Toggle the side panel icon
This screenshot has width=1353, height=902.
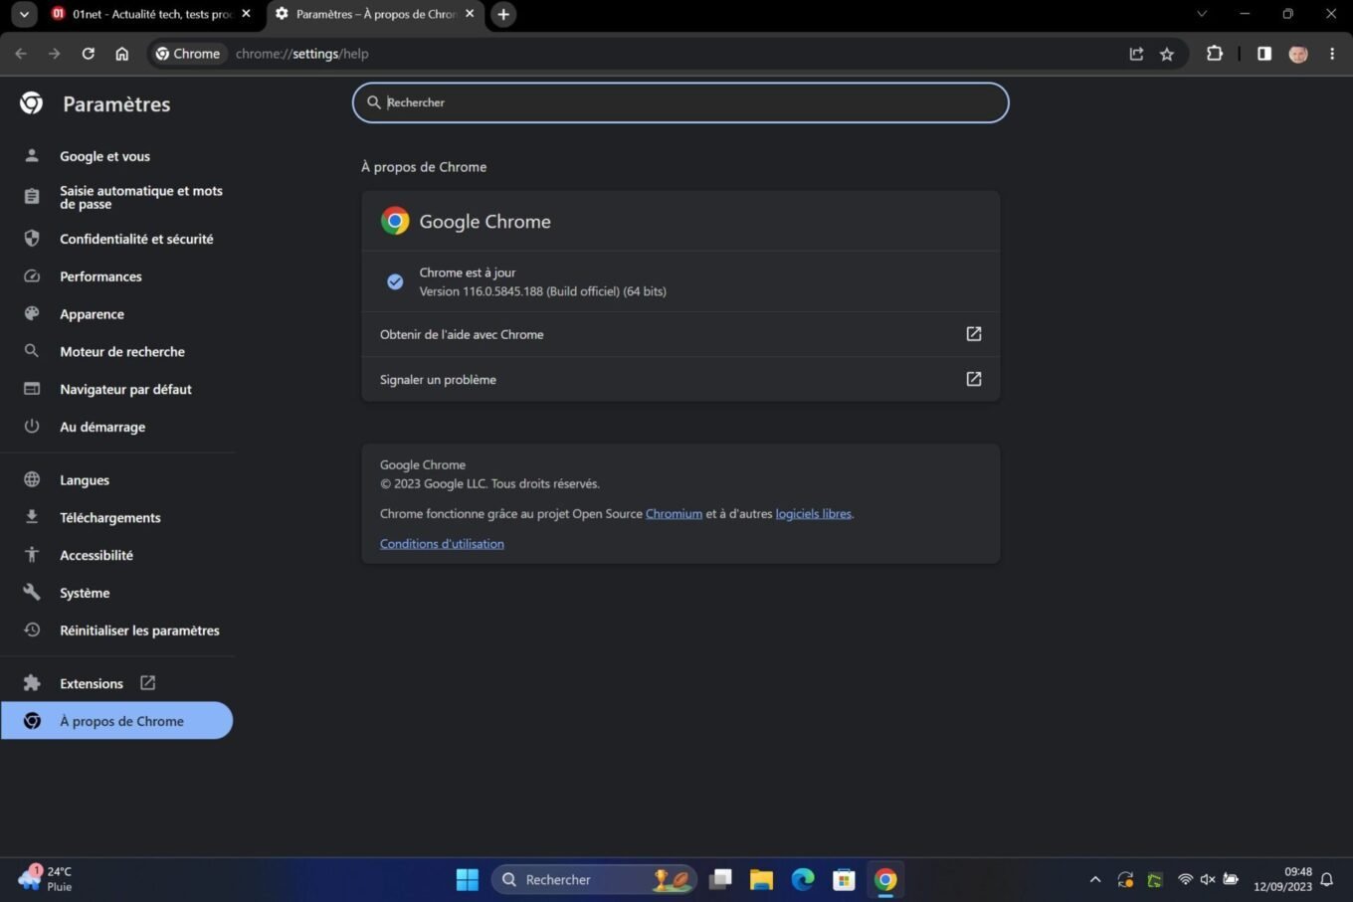coord(1264,54)
